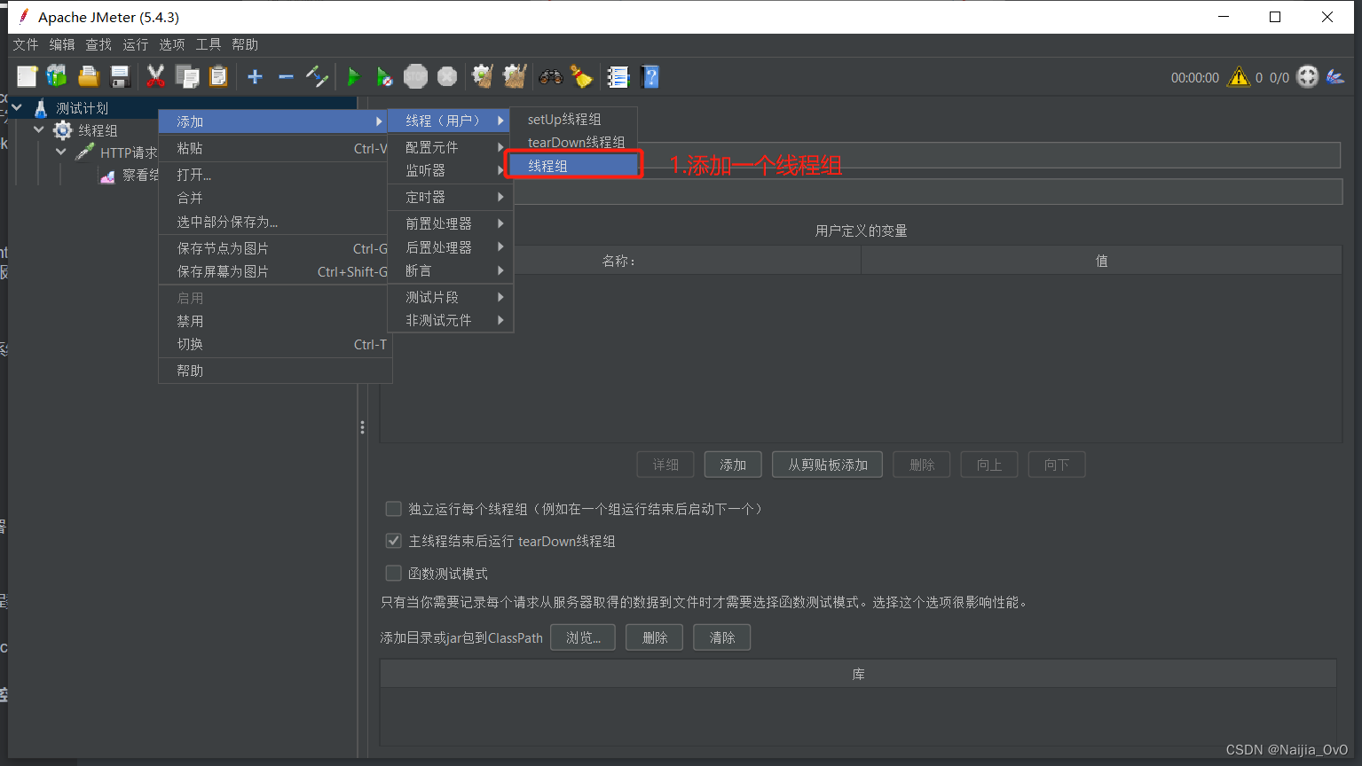Image resolution: width=1362 pixels, height=766 pixels.
Task: Uncheck 主线程结束后运行 tearDown线程组 checkbox
Action: tap(393, 541)
